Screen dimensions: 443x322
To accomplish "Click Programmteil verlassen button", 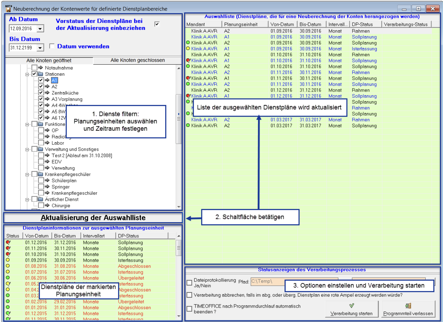I will click(x=408, y=309).
